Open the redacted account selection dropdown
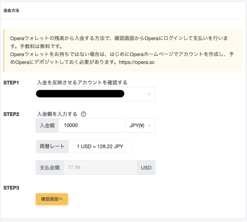The height and width of the screenshot is (222, 247). [95, 94]
